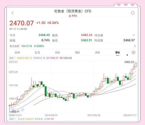Image resolution: width=145 pixels, height=125 pixels.
Task: Select the 季K tab
Action: click(118, 52)
